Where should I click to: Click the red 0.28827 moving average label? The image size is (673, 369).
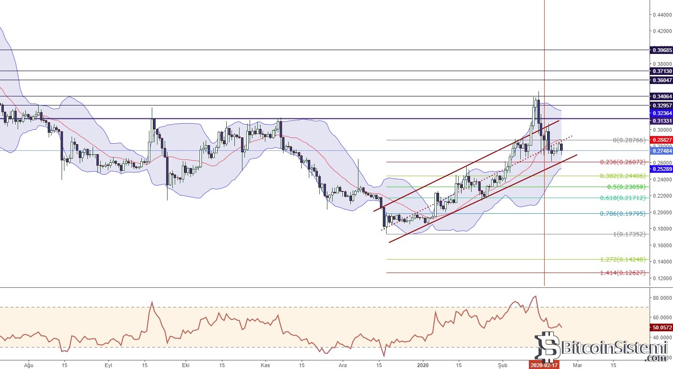coord(661,138)
